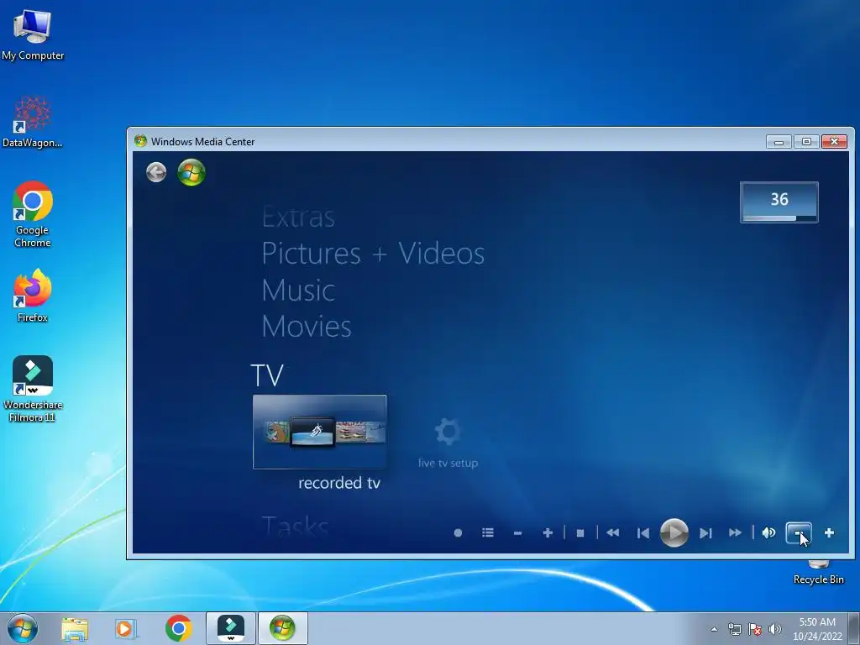
Task: Fast forward using the double right arrow
Action: coord(735,532)
